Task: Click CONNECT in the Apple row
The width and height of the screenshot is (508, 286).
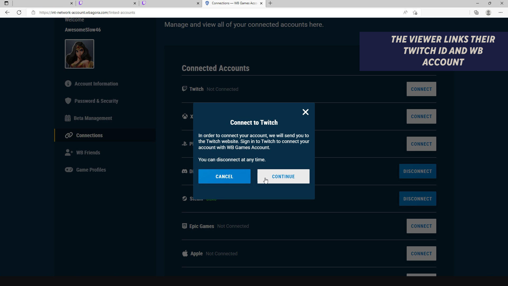Action: tap(421, 254)
